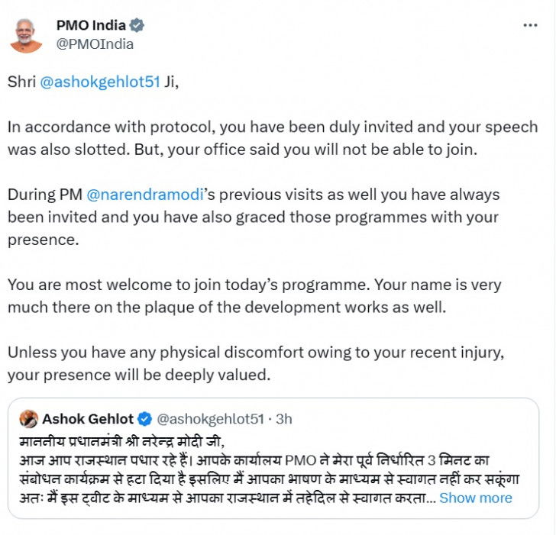Viewport: 556px width, 535px height.
Task: Click Ashok Gehlot's avatar in quoted tweet
Action: click(x=29, y=419)
